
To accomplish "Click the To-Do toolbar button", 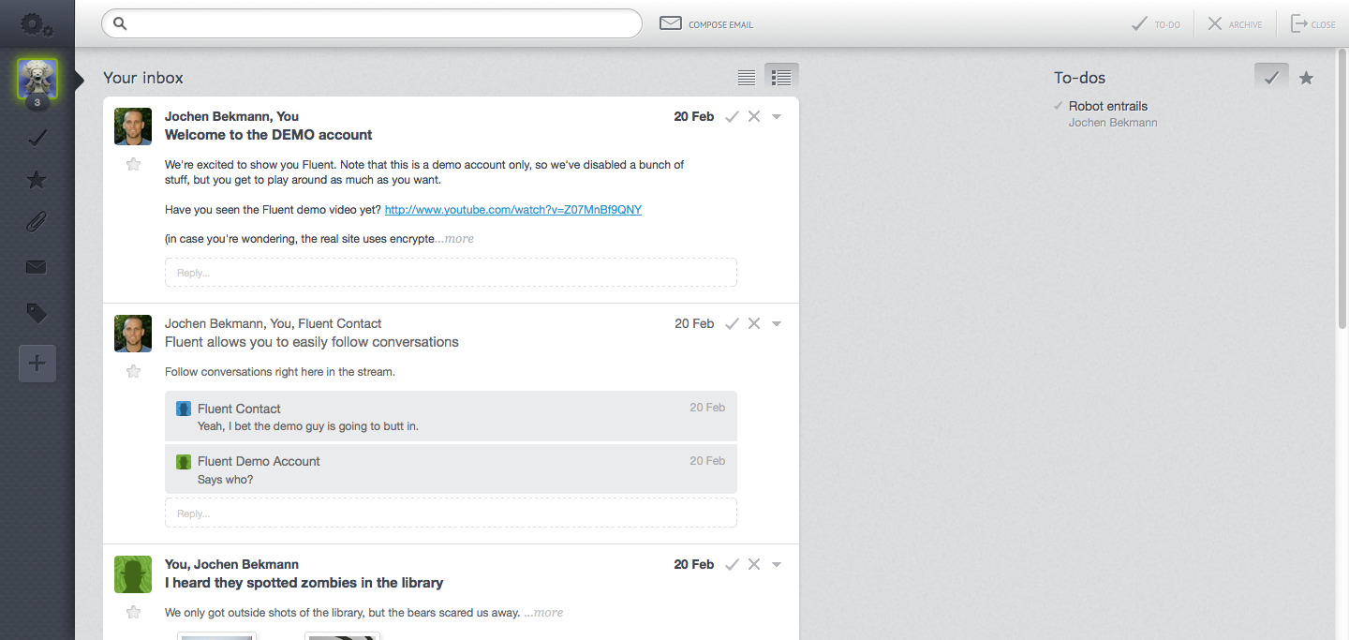I will (1156, 24).
